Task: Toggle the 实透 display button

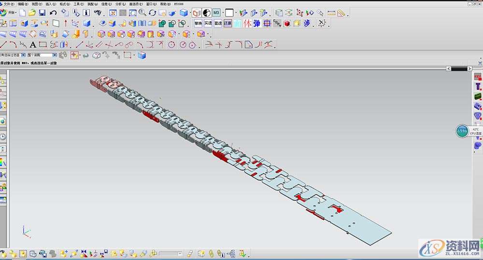Action: pyautogui.click(x=208, y=23)
